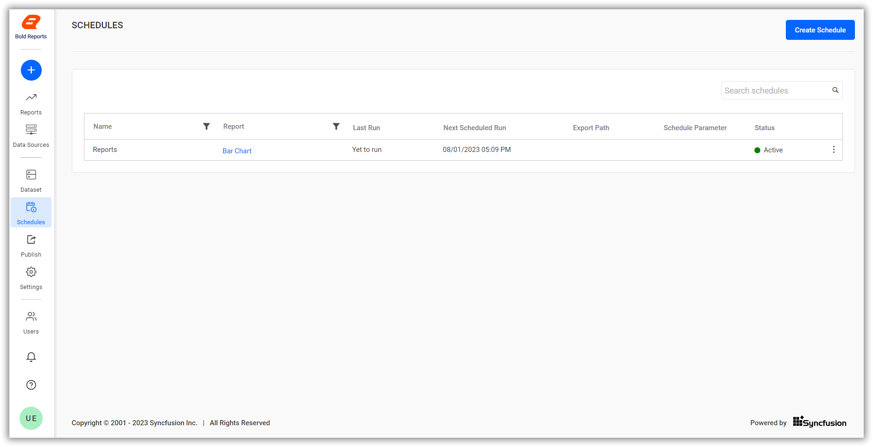
Task: Click the help question mark icon
Action: [x=31, y=384]
